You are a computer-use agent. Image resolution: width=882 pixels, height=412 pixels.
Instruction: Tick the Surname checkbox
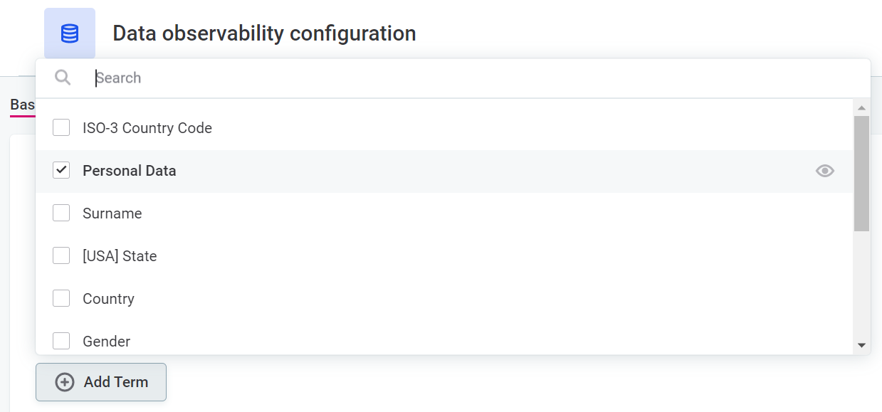[x=61, y=213]
